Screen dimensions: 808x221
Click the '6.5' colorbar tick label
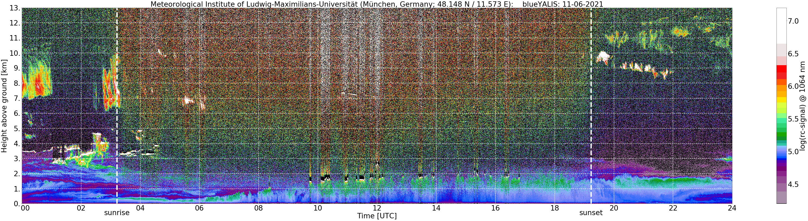pyautogui.click(x=793, y=54)
